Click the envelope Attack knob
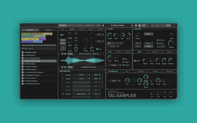 click(145, 60)
